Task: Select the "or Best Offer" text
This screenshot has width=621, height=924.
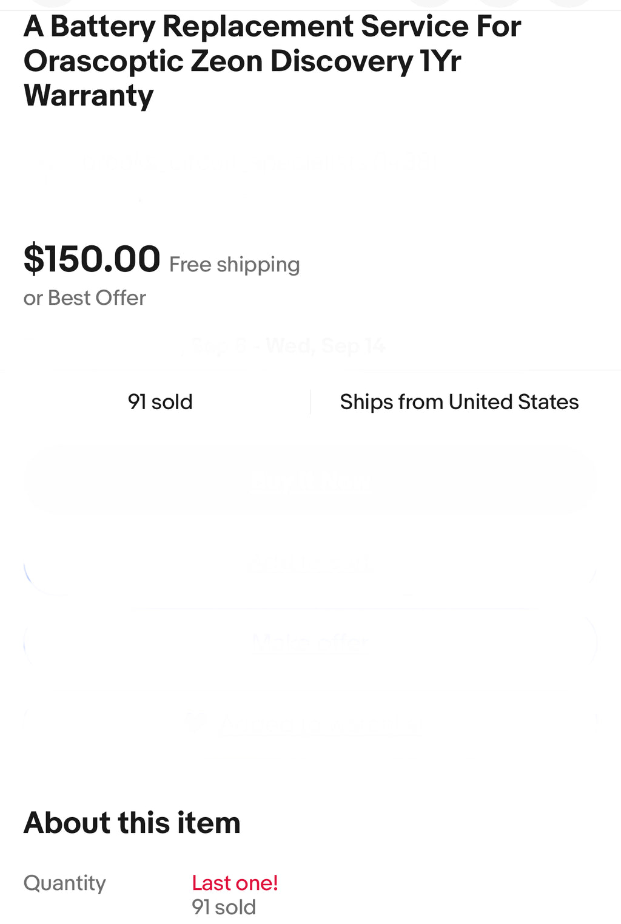Action: pyautogui.click(x=85, y=298)
